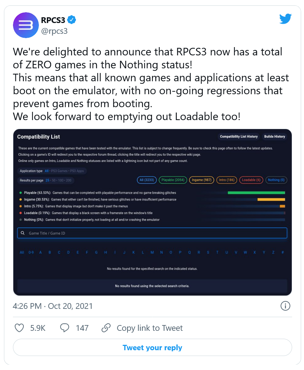
Task: Open tweet info circle icon
Action: [285, 306]
